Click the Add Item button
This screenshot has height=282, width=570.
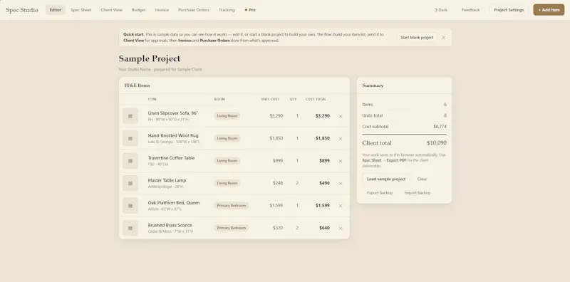pos(549,10)
